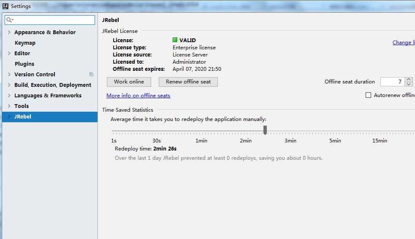Click the Offline seat duration value field

click(393, 82)
